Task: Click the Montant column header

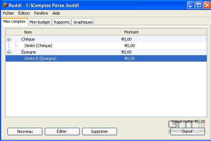Action: click(163, 32)
